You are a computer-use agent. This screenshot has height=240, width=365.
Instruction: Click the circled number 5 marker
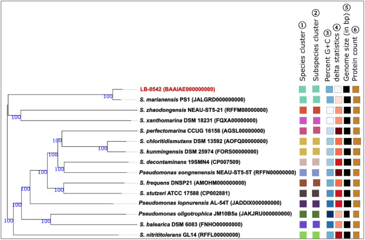click(346, 7)
